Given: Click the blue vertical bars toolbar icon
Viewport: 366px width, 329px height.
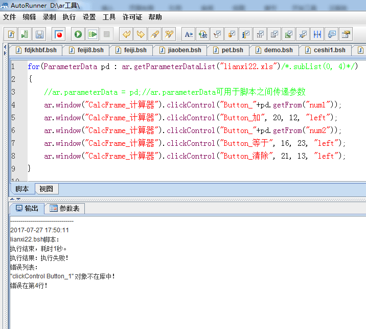Looking at the screenshot, I should click(317, 34).
